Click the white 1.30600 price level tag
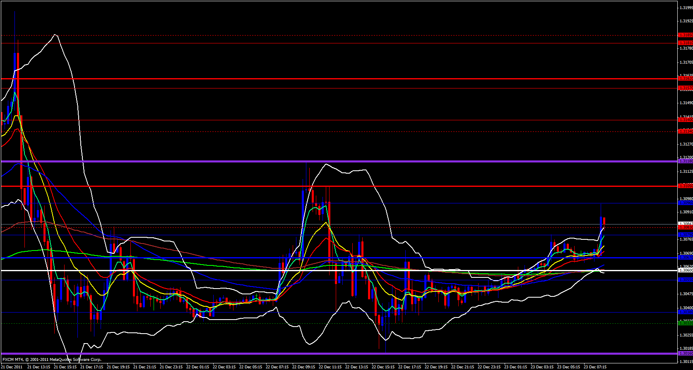This screenshot has width=693, height=370. click(685, 270)
